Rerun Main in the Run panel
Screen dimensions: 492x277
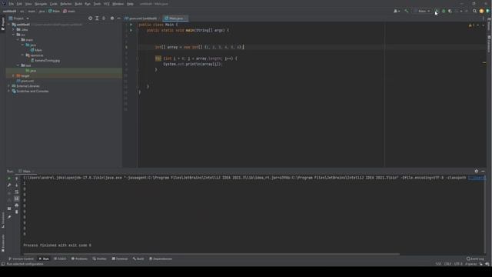(x=9, y=179)
